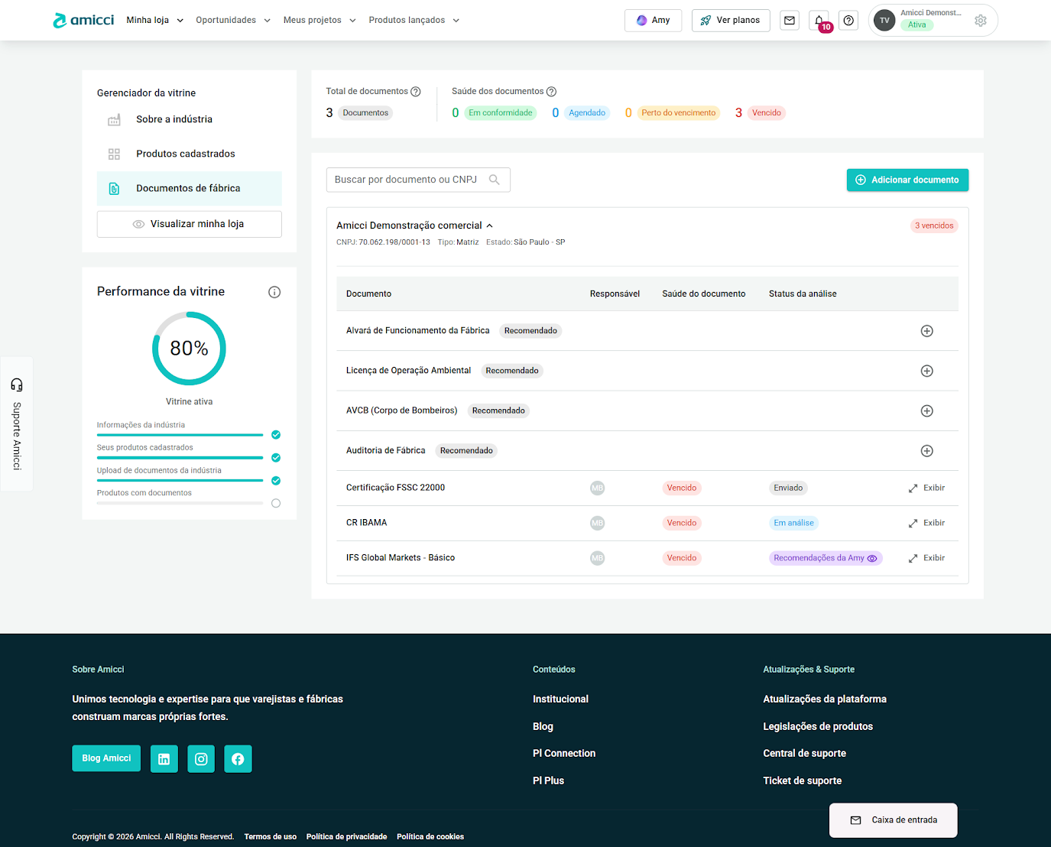The image size is (1051, 847).
Task: Select Produtos cadastrados in sidebar
Action: point(185,154)
